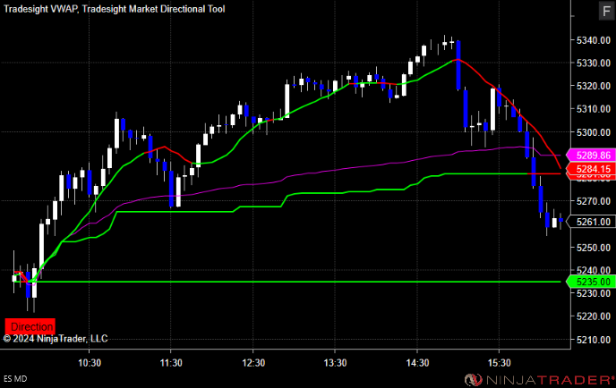Click the Tradesight VWAP indicator title

click(x=41, y=9)
